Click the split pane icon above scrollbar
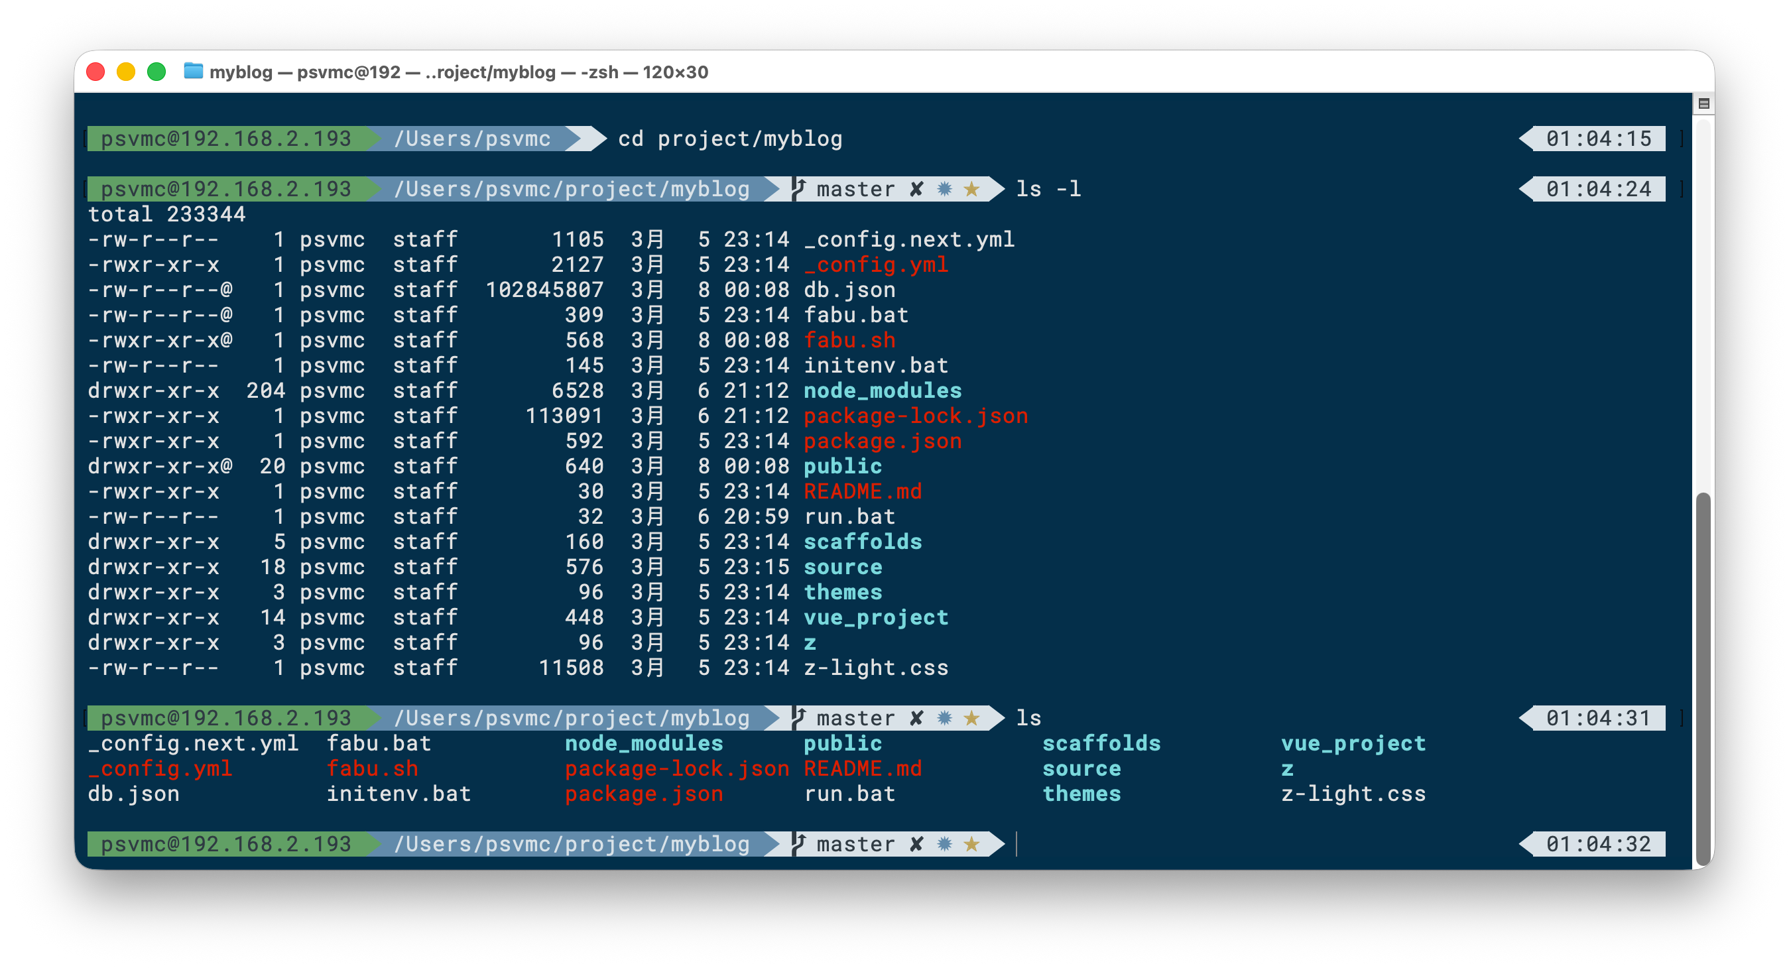Screen dimensions: 1789x968 pyautogui.click(x=1703, y=103)
